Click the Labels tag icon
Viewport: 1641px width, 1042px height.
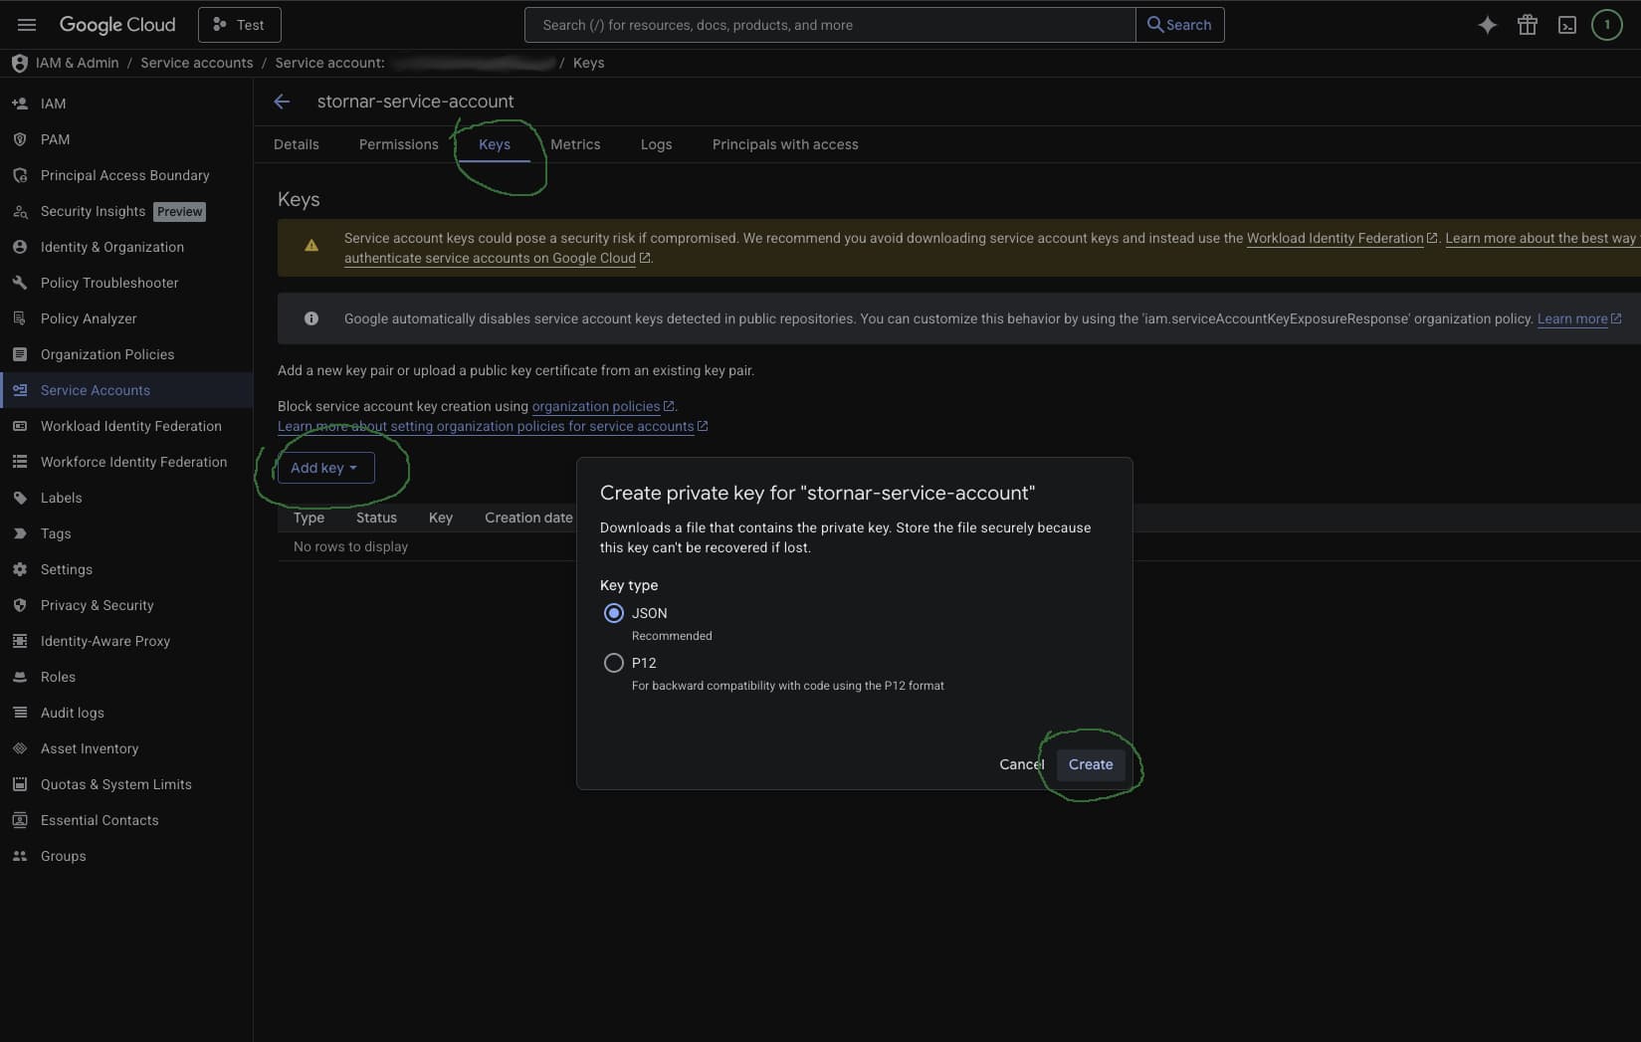coord(20,498)
